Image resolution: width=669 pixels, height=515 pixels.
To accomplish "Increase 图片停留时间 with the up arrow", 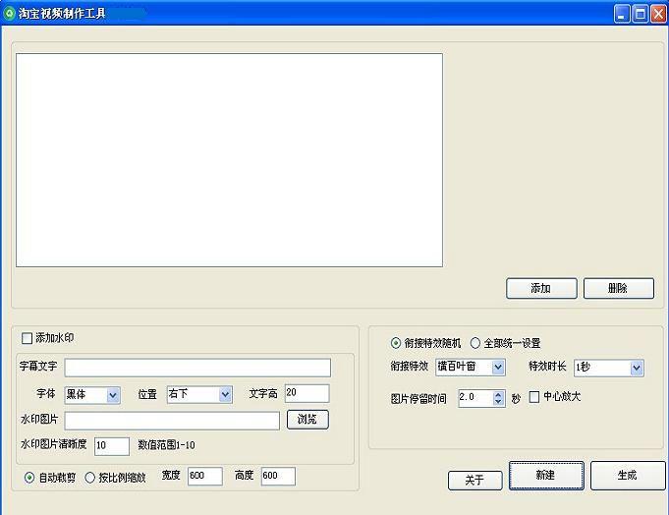I will (x=498, y=394).
